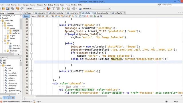183x103 pixels.
Task: Click Stop Macro Recording square icon
Action: (91, 16)
